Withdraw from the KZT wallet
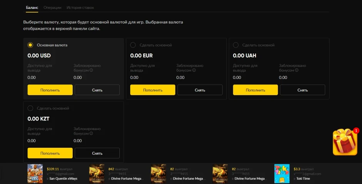Screen dimensions: 362x184 (x=97, y=153)
